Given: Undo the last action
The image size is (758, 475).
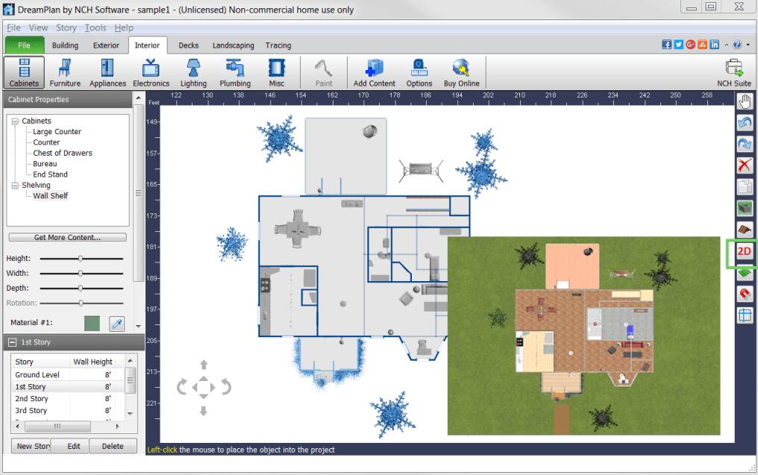Looking at the screenshot, I should point(744,122).
